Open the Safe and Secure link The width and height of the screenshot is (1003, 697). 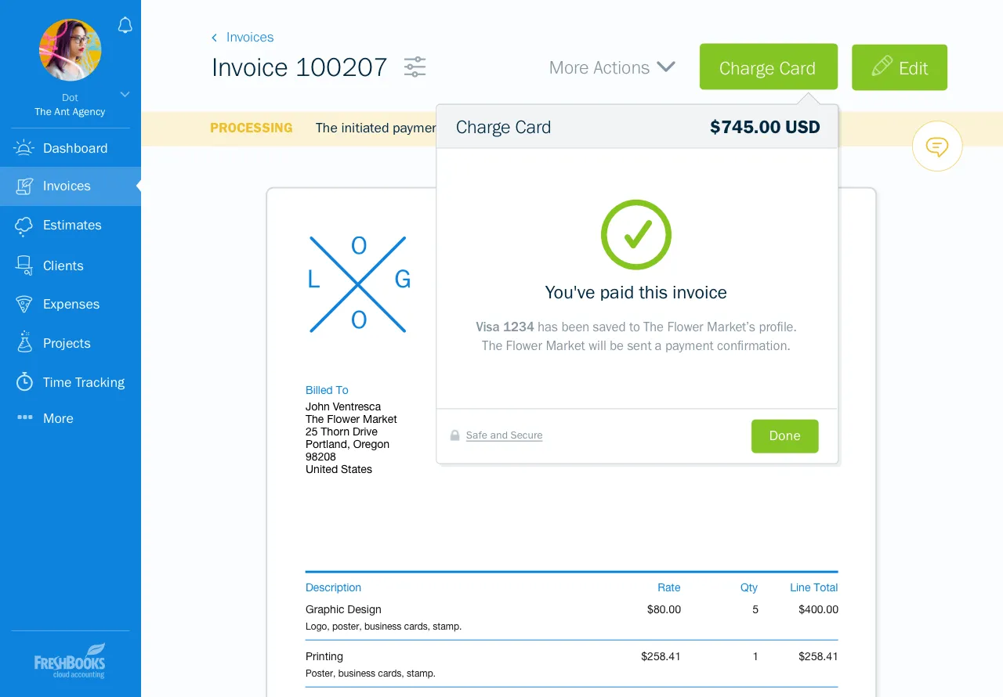point(504,435)
